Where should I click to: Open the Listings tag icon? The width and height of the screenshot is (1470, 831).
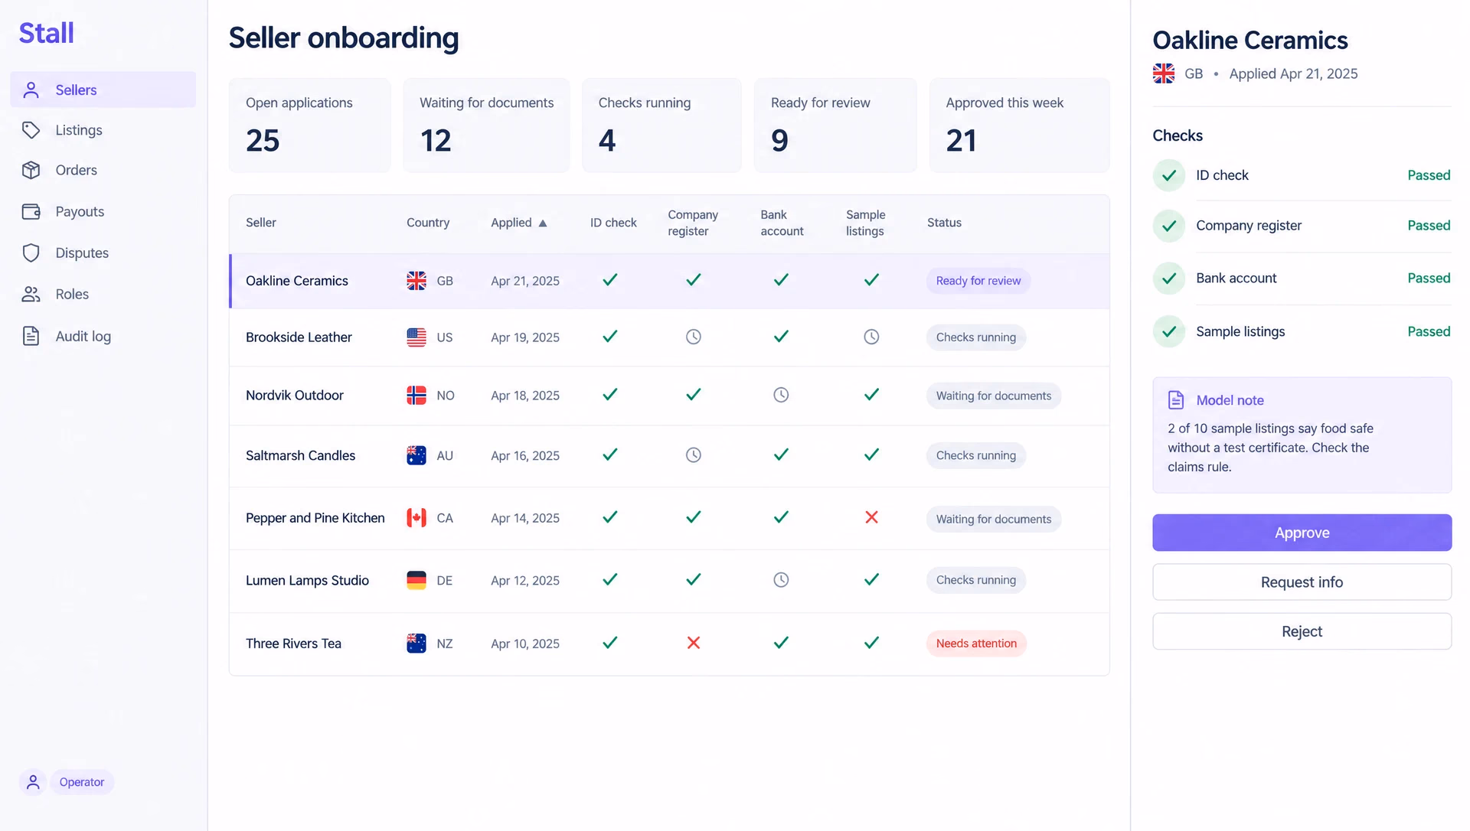(31, 130)
